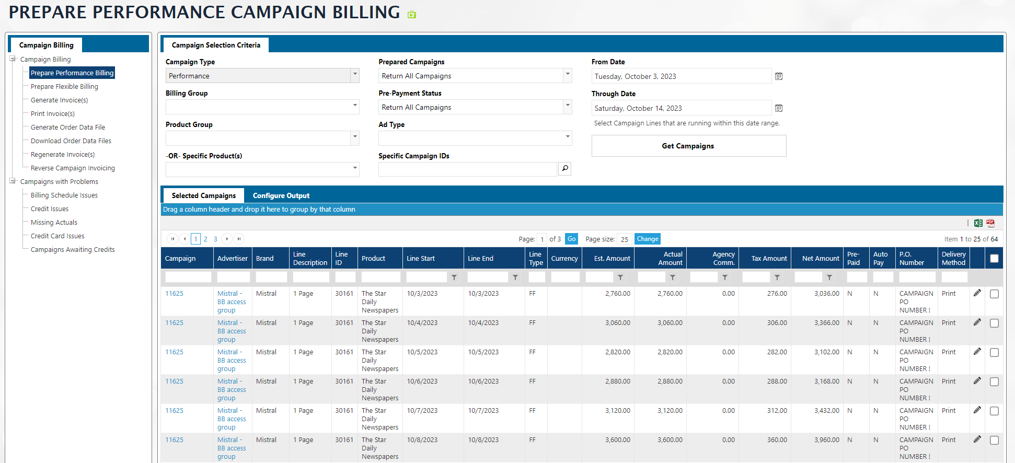The width and height of the screenshot is (1015, 463).
Task: Open the From Date calendar picker
Action: click(778, 76)
